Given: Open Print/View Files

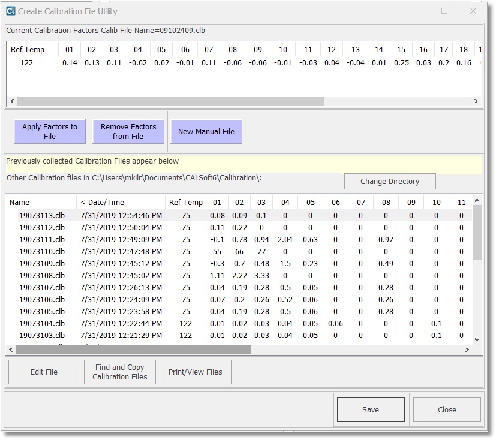Looking at the screenshot, I should [x=196, y=372].
